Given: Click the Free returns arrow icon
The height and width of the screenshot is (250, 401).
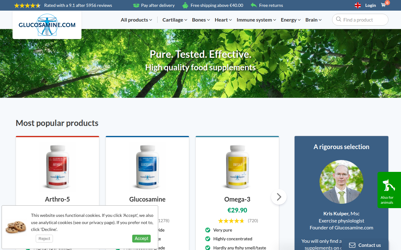Looking at the screenshot, I should tap(254, 5).
